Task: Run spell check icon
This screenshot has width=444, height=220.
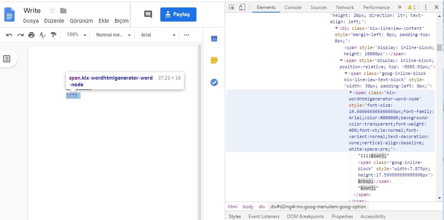Action: (42, 35)
